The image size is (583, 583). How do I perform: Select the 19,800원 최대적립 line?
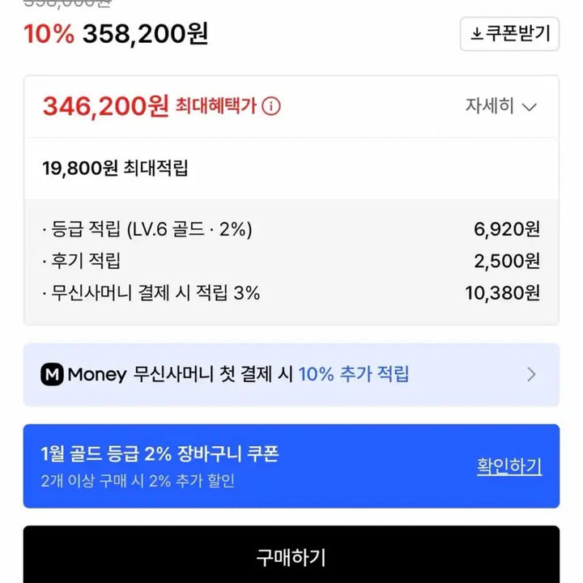coord(115,168)
